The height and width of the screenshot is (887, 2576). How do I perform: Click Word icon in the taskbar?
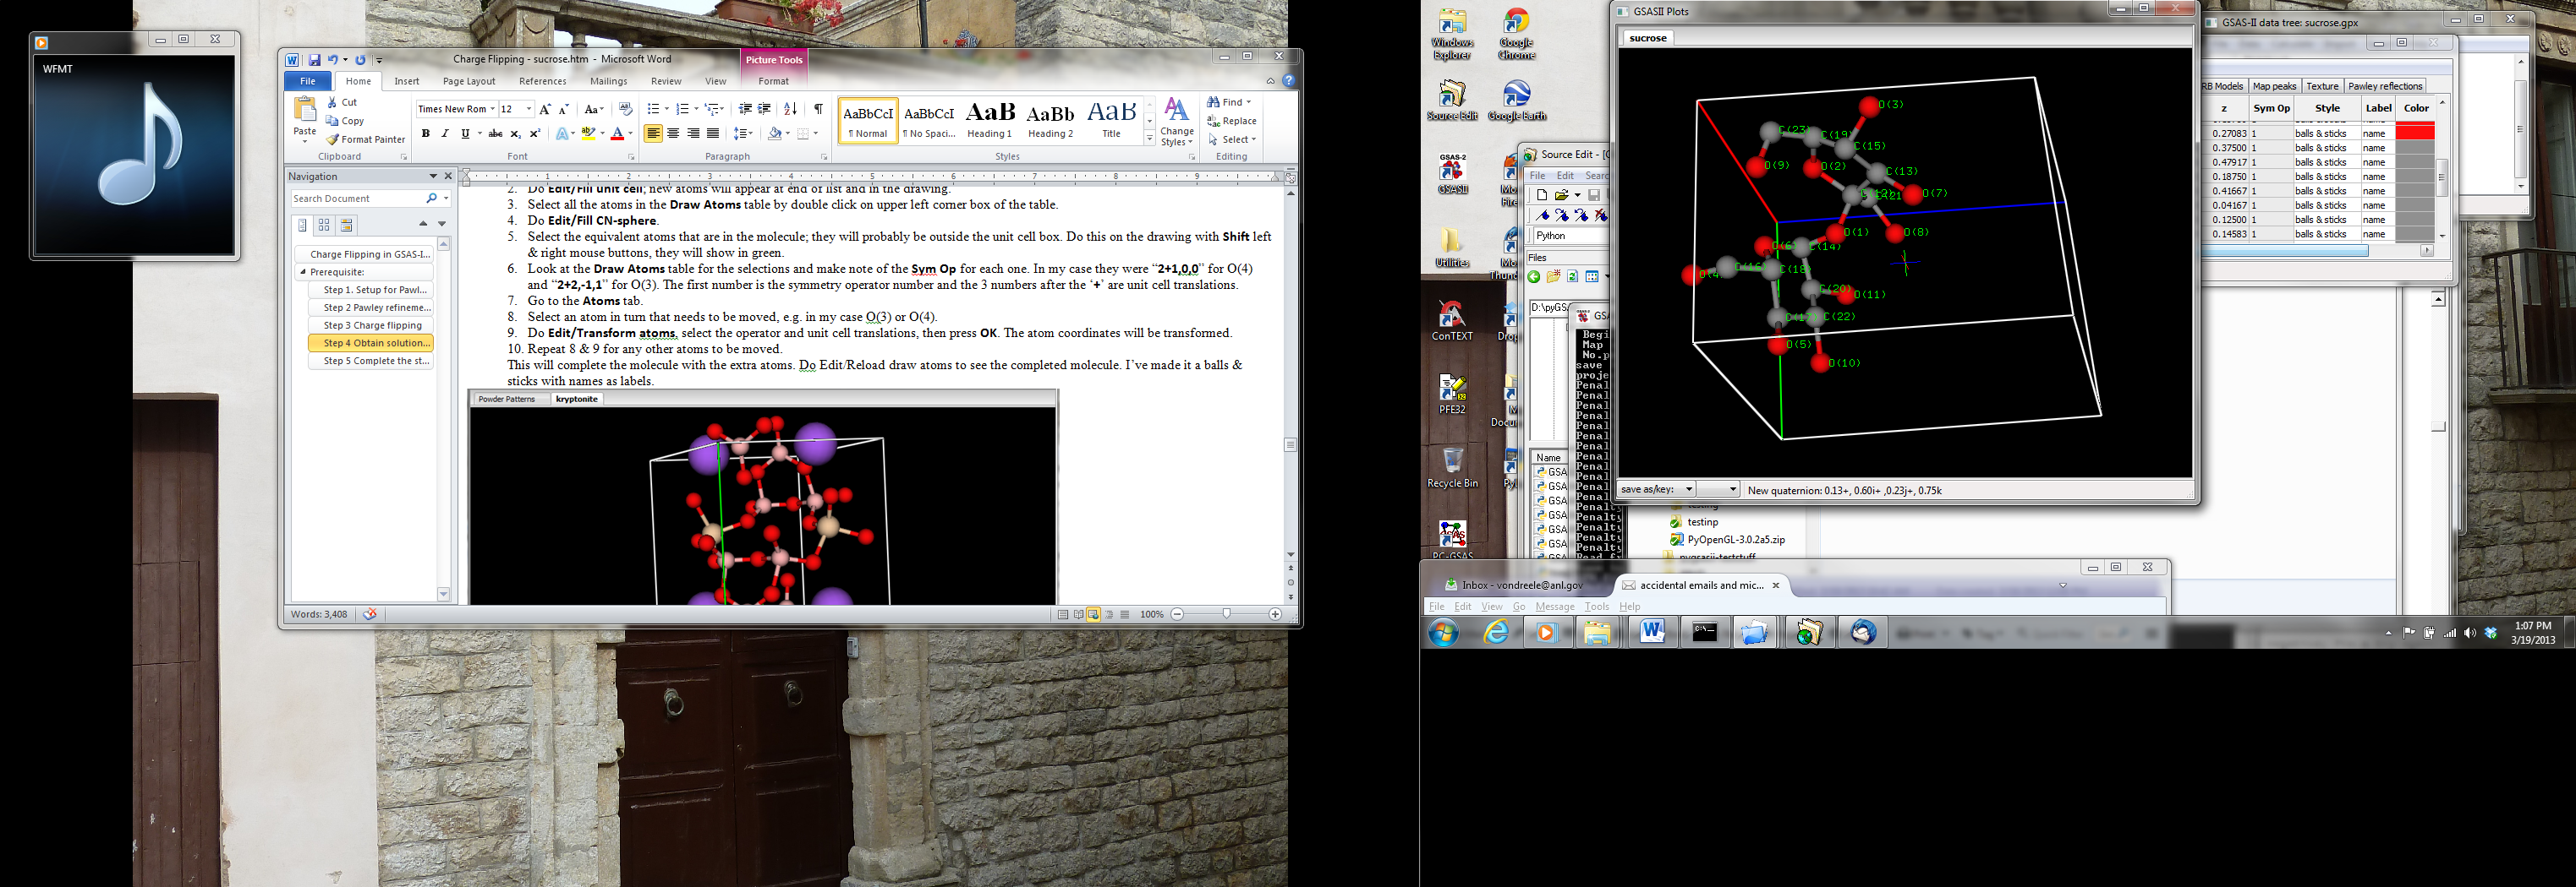pos(1651,632)
